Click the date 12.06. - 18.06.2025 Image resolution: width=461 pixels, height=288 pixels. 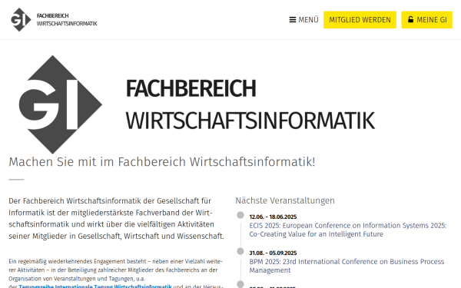(x=273, y=217)
